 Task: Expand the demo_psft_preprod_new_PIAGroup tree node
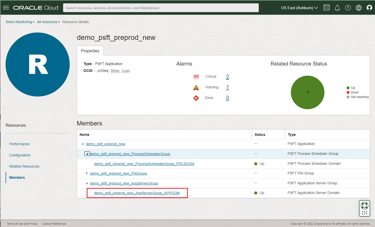point(87,173)
